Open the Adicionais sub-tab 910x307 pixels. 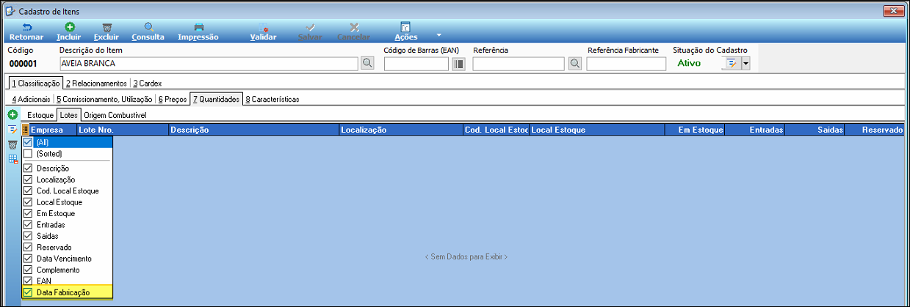31,99
